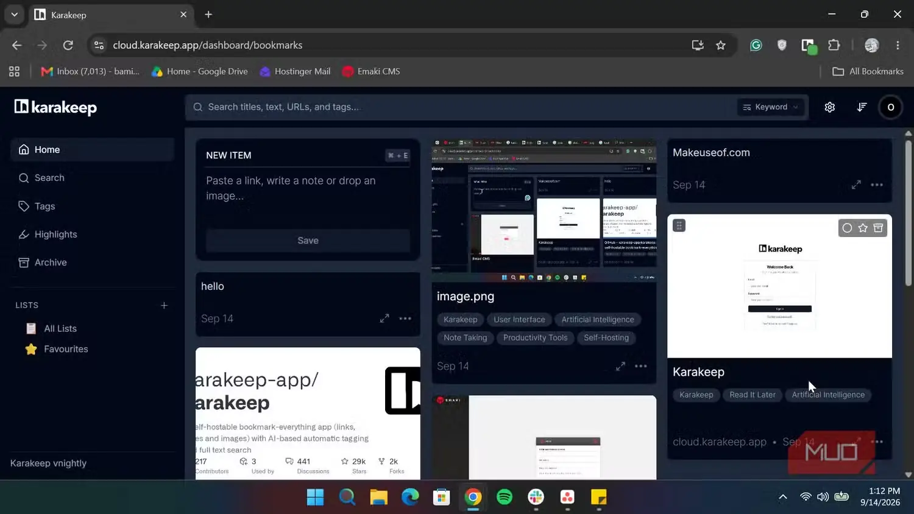Open Chrome profile picture menu
Screen dimensions: 914x514
[872, 45]
